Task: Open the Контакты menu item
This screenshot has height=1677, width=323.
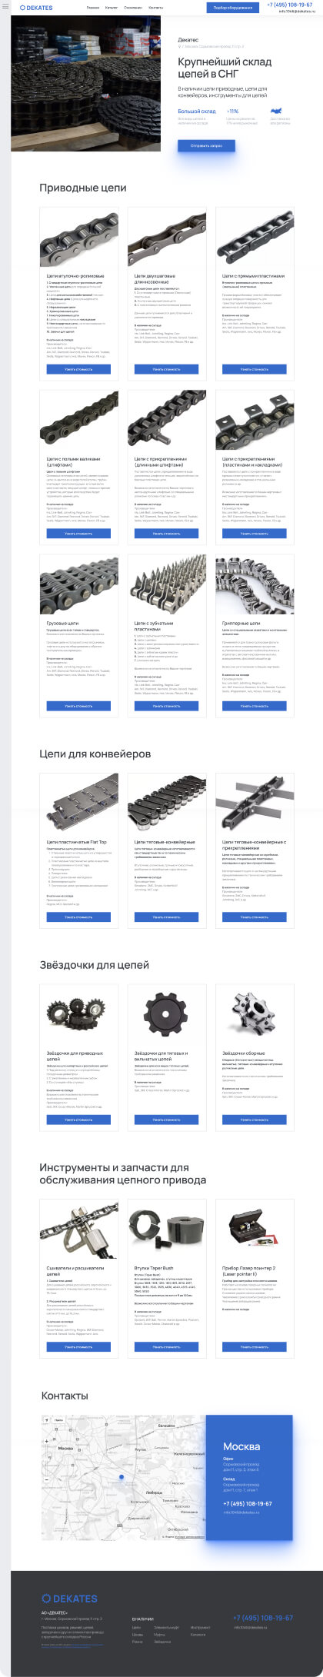Action: (155, 8)
